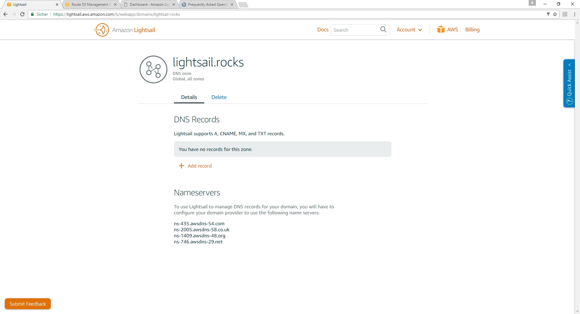
Task: Bookmark the page with the star icon
Action: point(555,14)
